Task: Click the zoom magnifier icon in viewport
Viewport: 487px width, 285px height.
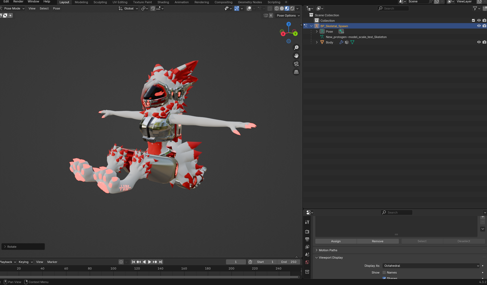Action: (296, 48)
